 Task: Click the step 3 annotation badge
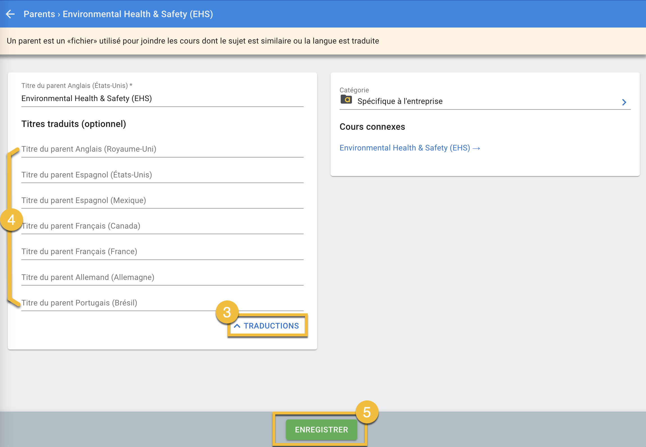[227, 312]
